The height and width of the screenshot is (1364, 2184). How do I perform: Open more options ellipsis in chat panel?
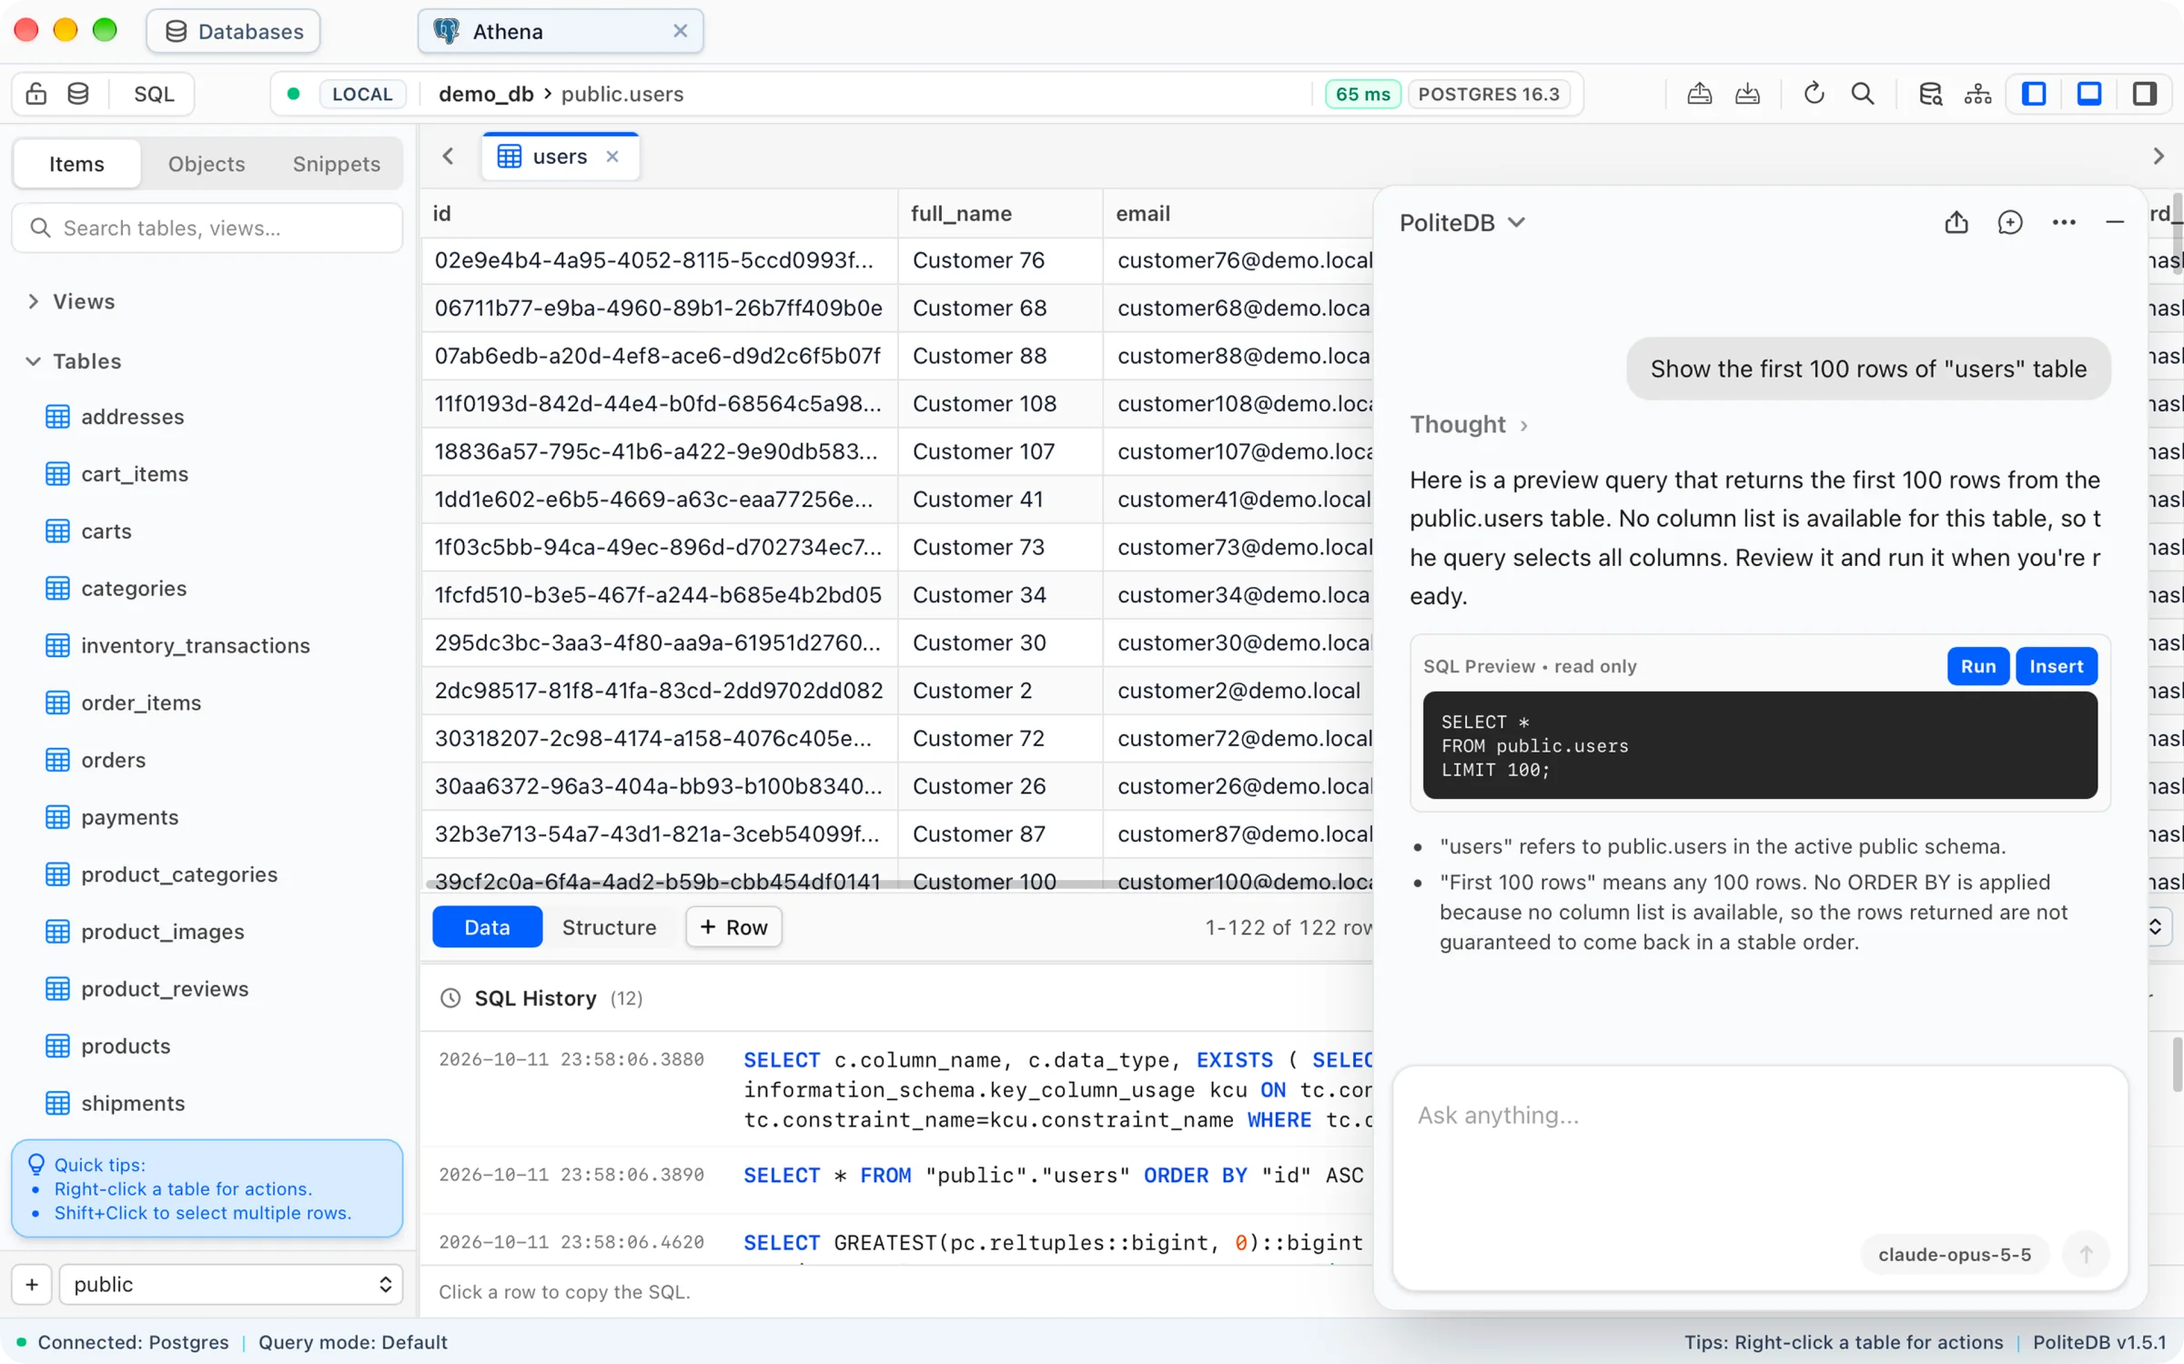[2063, 223]
